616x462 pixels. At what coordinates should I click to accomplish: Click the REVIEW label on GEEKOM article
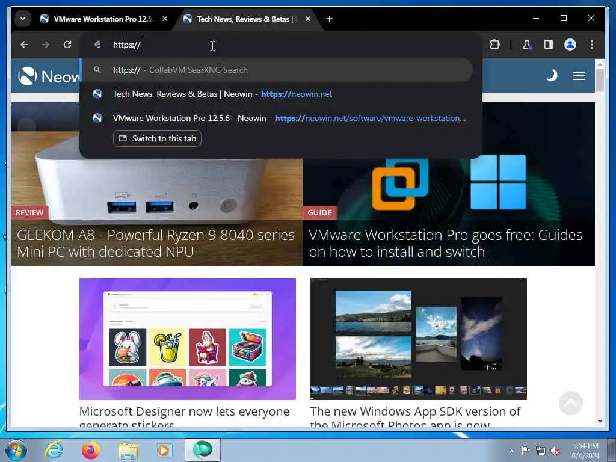29,213
